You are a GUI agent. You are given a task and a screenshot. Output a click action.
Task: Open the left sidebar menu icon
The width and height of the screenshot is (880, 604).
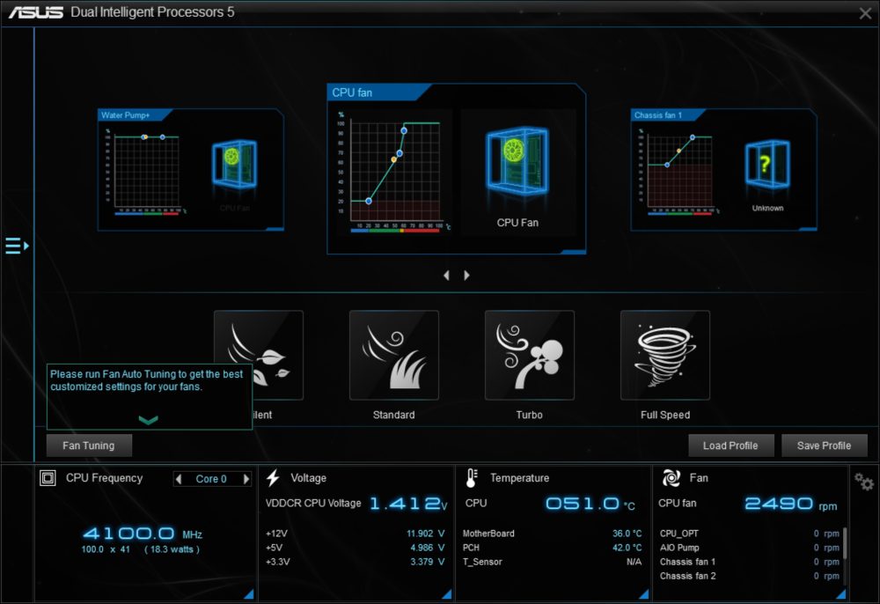click(x=17, y=246)
